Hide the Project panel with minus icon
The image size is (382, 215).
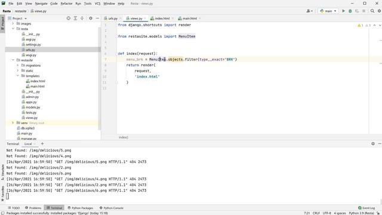pyautogui.click(x=97, y=19)
